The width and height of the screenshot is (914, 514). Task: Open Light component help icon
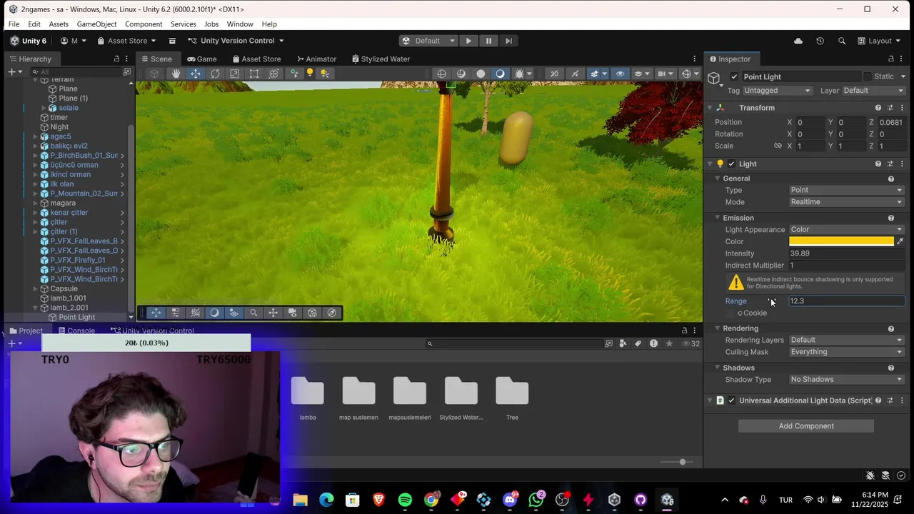coord(878,164)
